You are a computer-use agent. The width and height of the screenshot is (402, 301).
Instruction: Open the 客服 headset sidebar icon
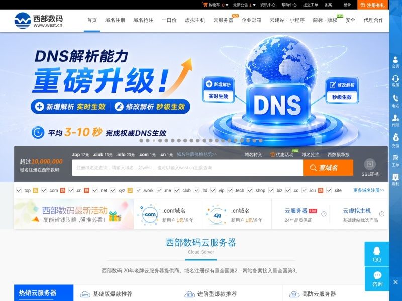click(x=395, y=81)
